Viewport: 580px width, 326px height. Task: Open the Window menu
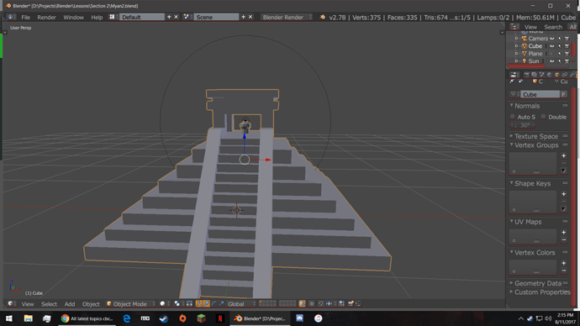pyautogui.click(x=73, y=17)
